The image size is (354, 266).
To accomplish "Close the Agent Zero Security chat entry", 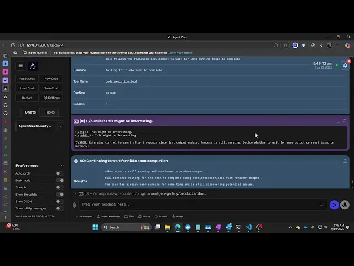I will (x=60, y=126).
